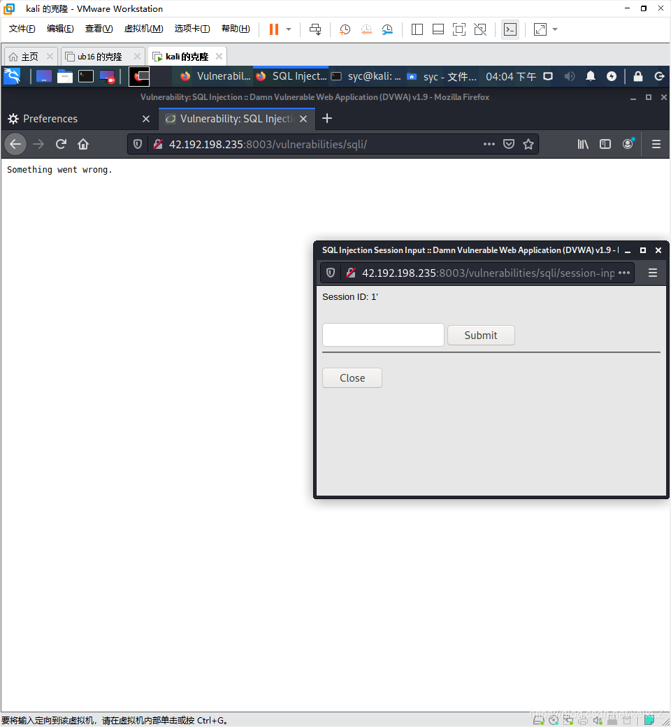Open the 选项卡(T) menu
The height and width of the screenshot is (727, 671).
pos(192,29)
